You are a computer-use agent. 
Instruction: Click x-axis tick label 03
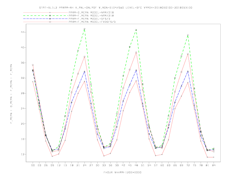coord(39,165)
